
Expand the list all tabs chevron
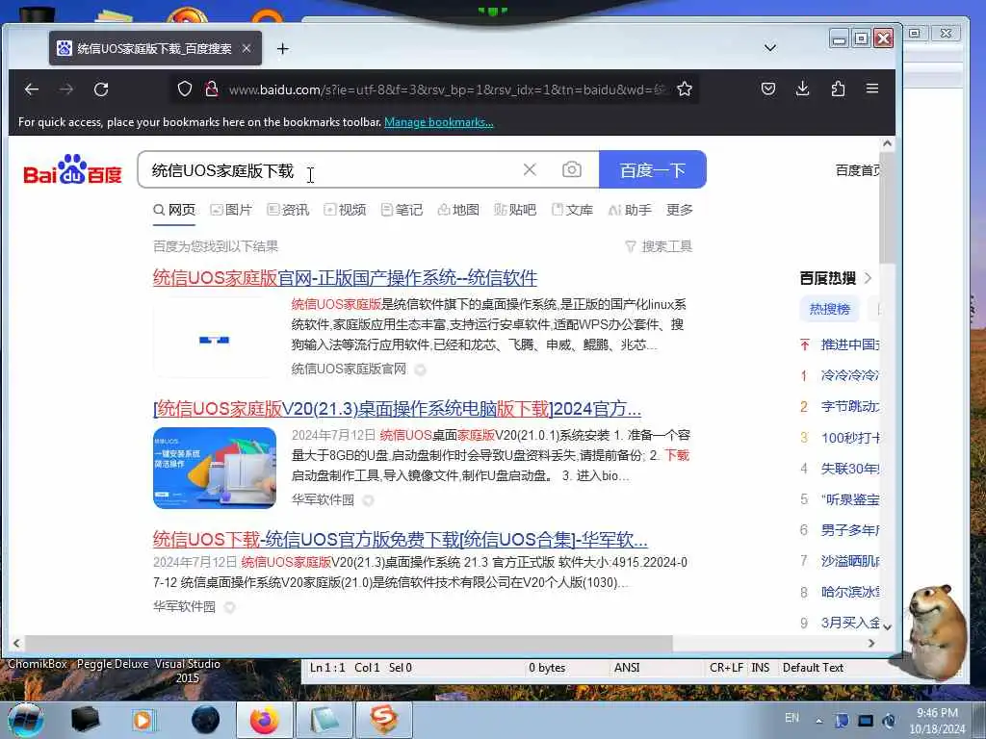pyautogui.click(x=770, y=48)
